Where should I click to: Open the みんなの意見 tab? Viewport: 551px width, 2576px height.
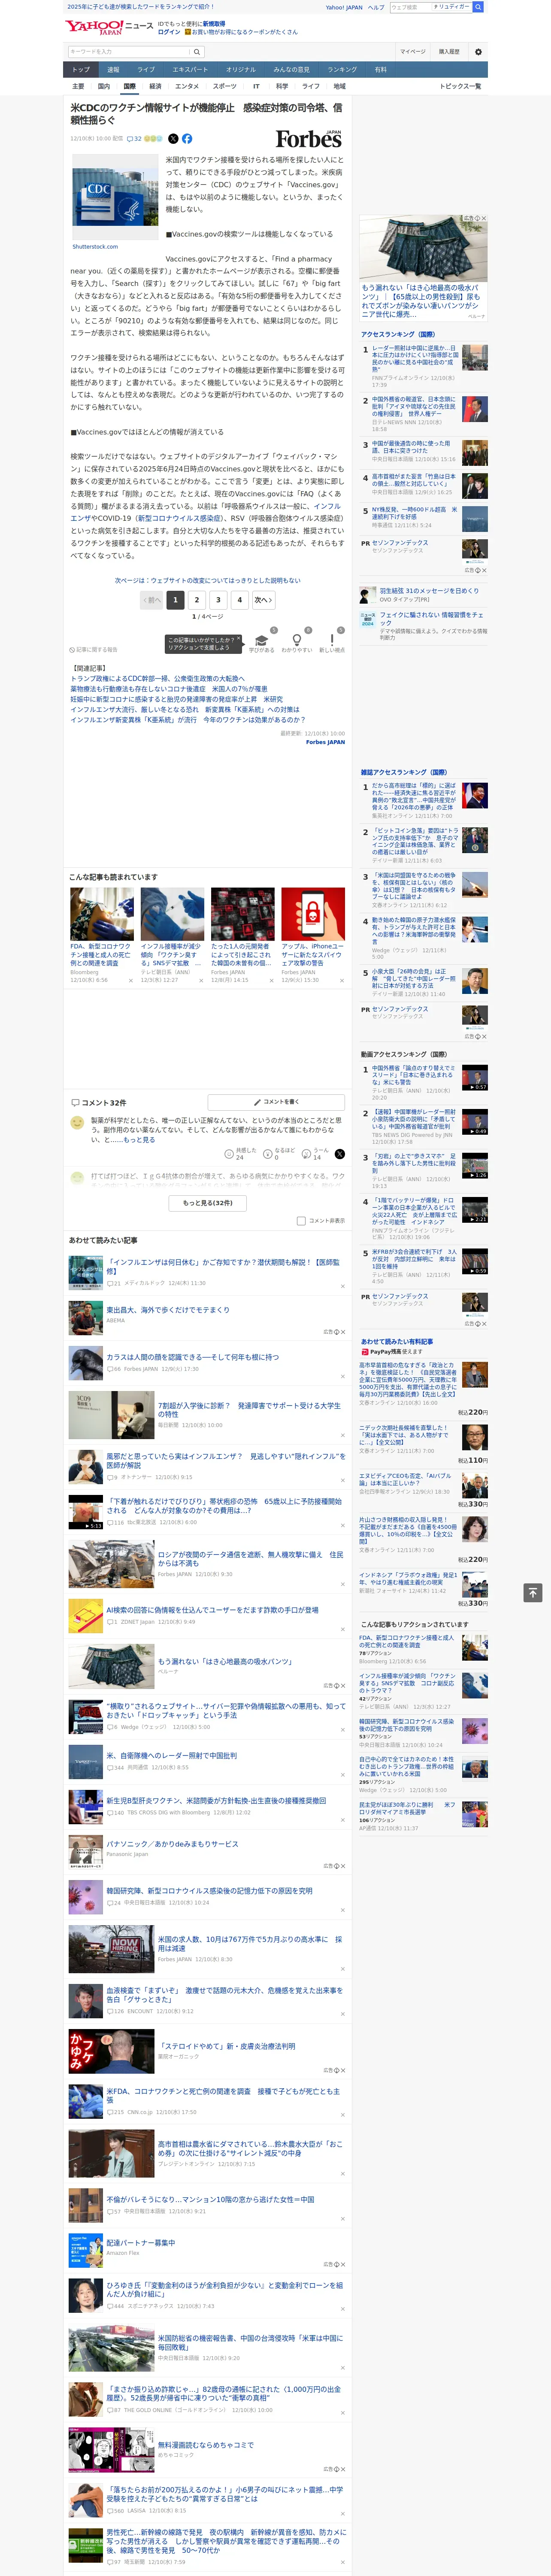(x=292, y=70)
